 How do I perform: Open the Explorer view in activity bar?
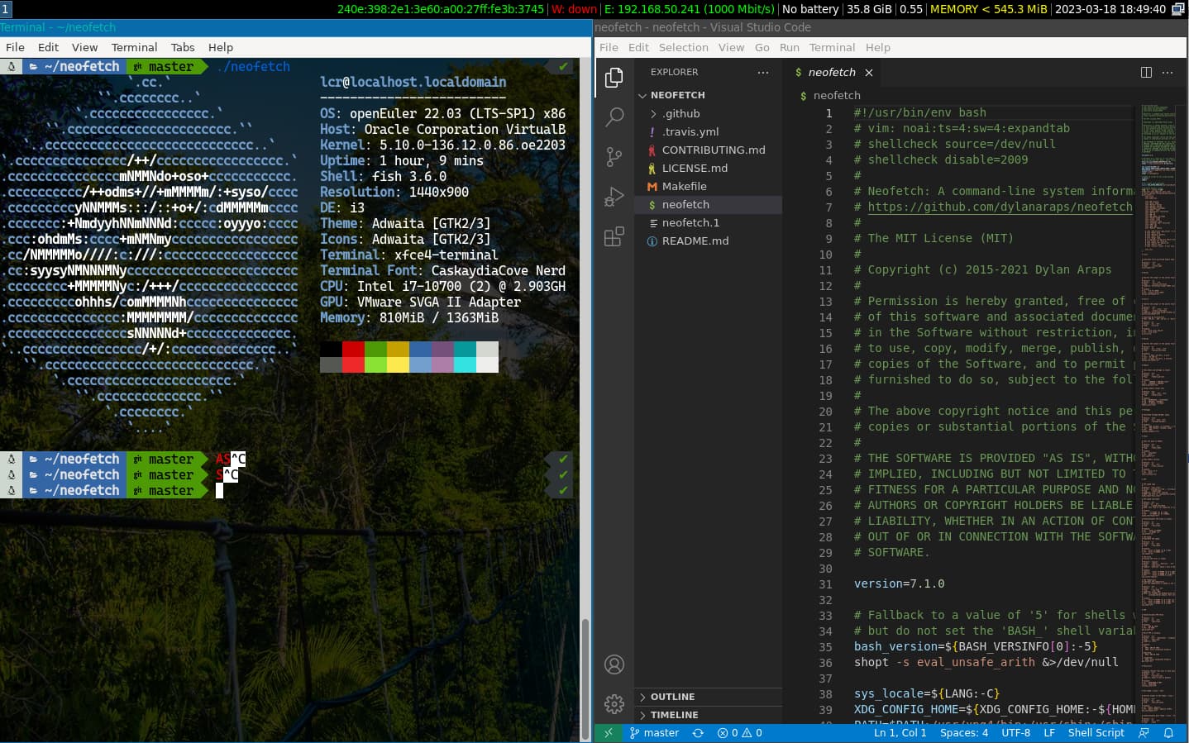pos(614,78)
